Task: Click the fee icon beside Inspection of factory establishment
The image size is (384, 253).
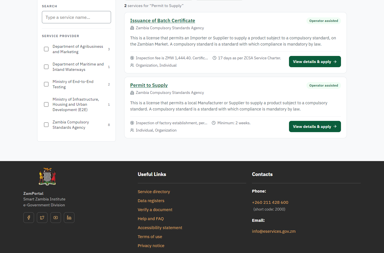Action: [132, 123]
